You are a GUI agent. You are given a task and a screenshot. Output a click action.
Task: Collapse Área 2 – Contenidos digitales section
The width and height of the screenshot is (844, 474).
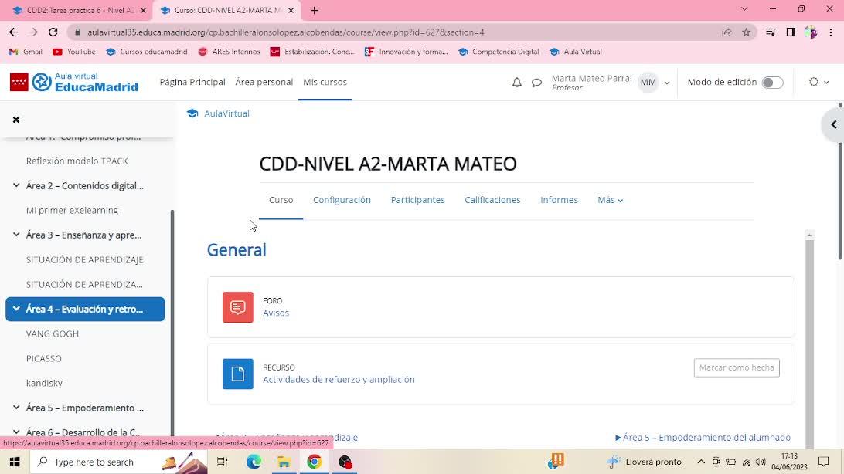click(x=16, y=185)
